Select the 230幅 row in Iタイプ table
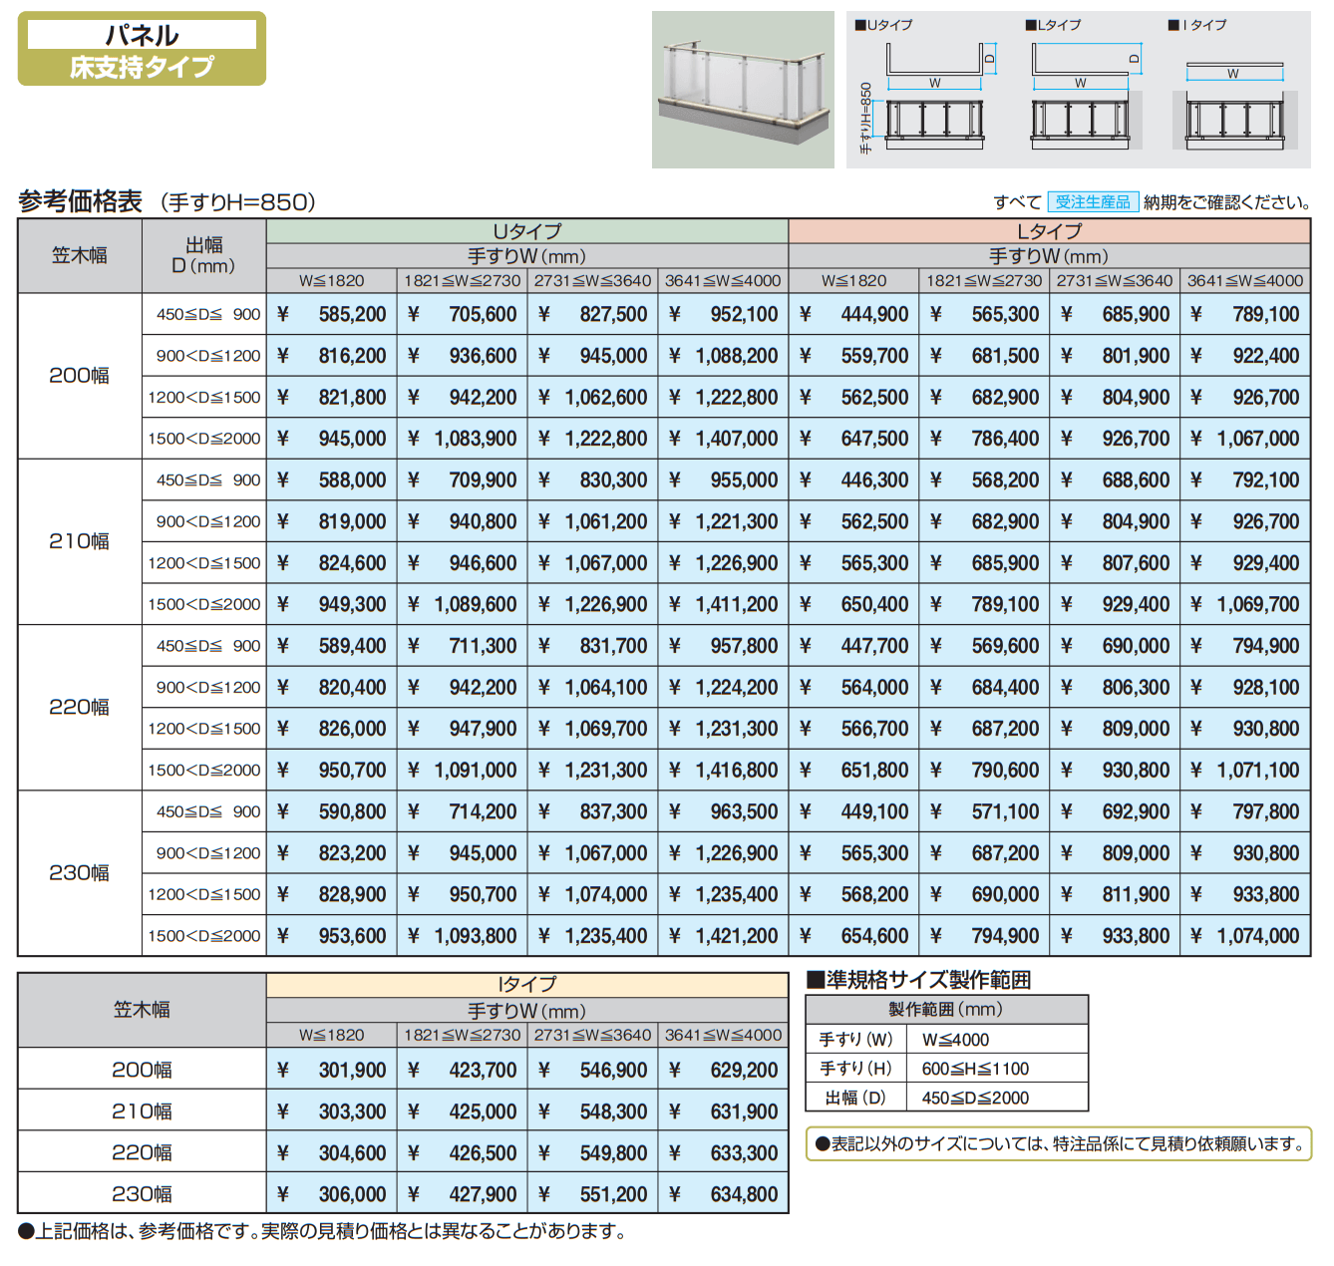 tap(140, 1191)
